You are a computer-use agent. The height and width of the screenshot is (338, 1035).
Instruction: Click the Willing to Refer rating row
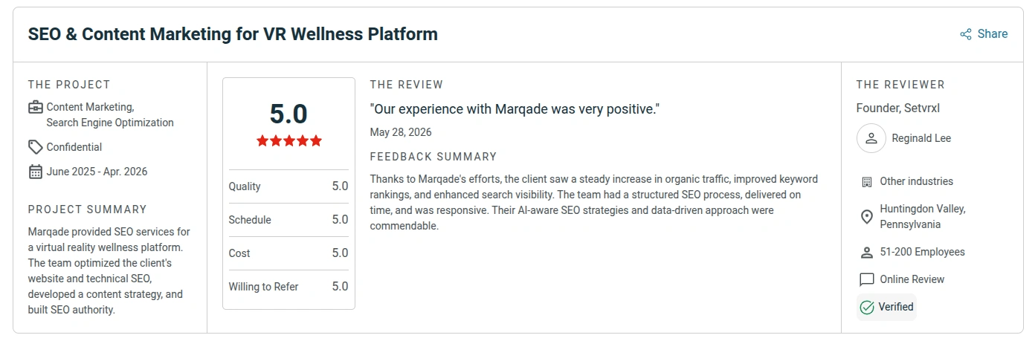click(x=288, y=287)
